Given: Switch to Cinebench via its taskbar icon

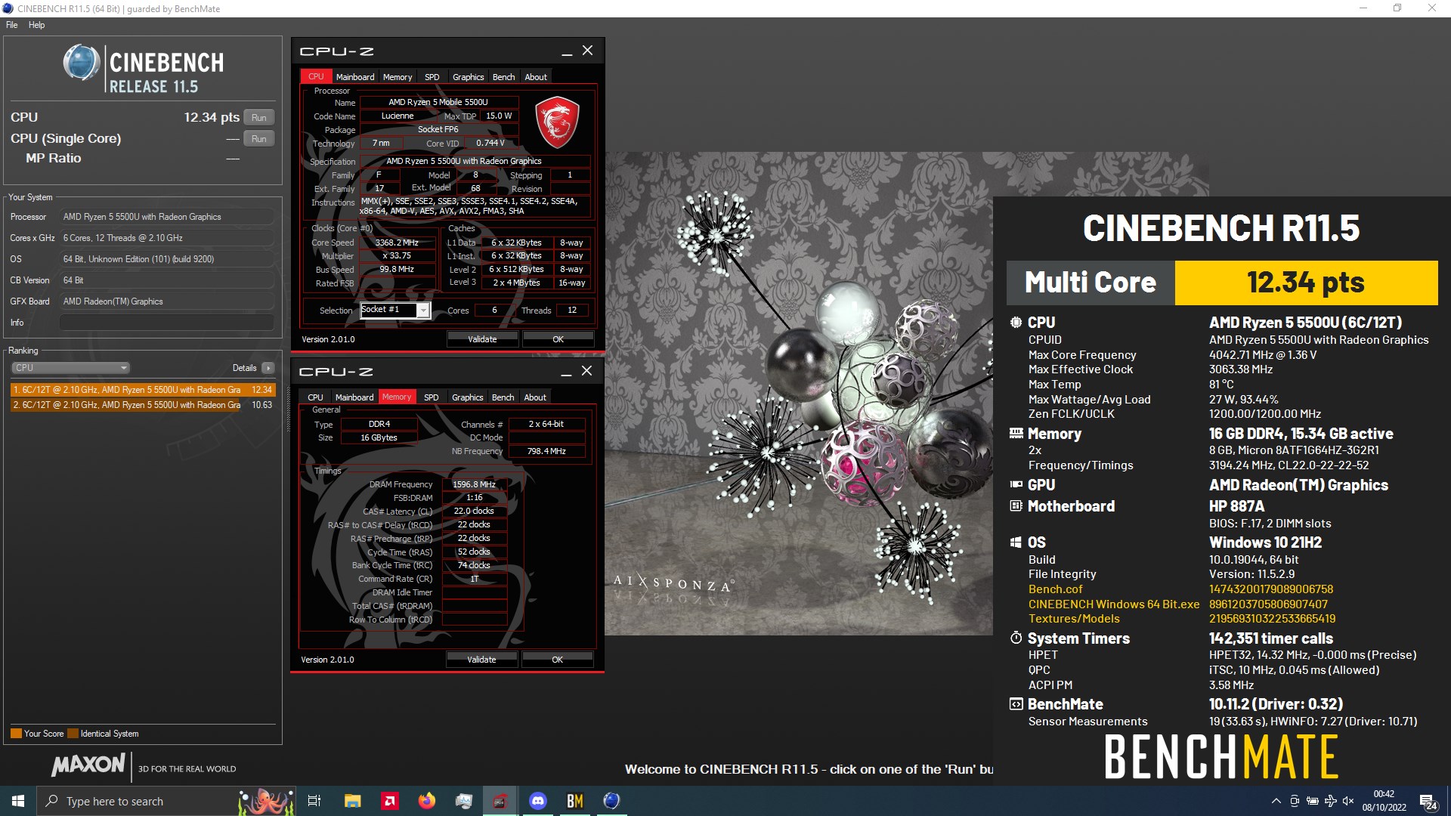Looking at the screenshot, I should tap(611, 801).
